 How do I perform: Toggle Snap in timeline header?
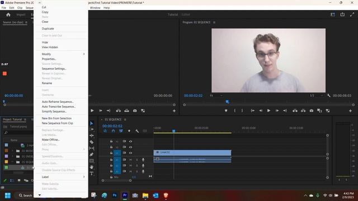click(113, 131)
